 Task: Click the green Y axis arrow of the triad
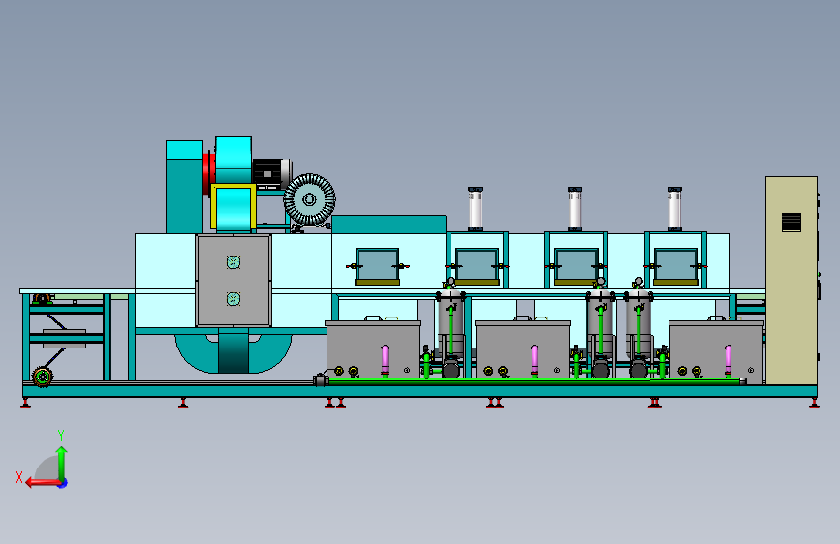tap(62, 463)
